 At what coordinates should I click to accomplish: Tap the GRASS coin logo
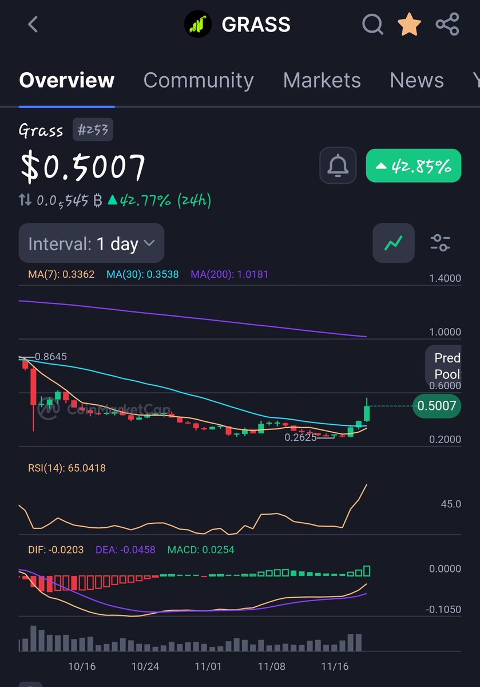[198, 25]
